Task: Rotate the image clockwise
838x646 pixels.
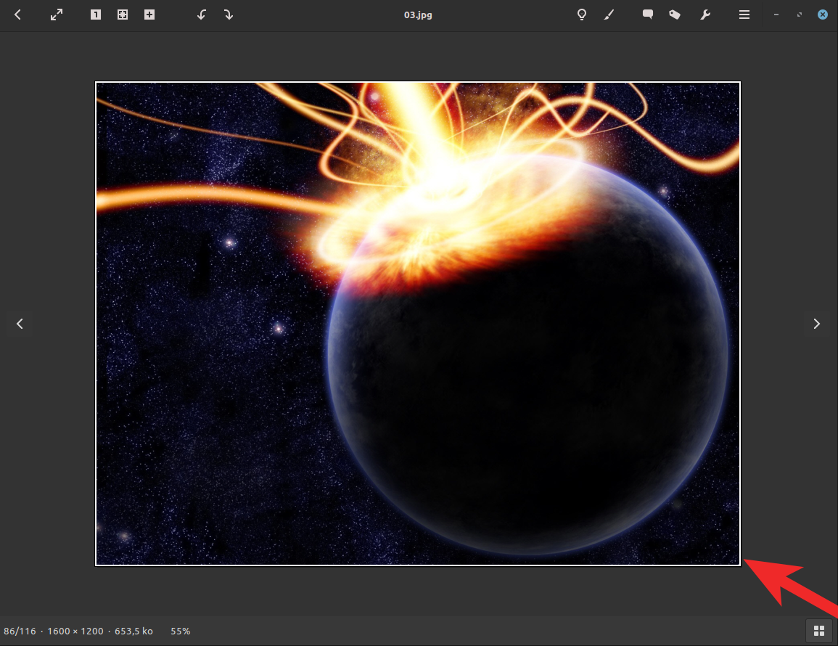Action: pyautogui.click(x=229, y=15)
